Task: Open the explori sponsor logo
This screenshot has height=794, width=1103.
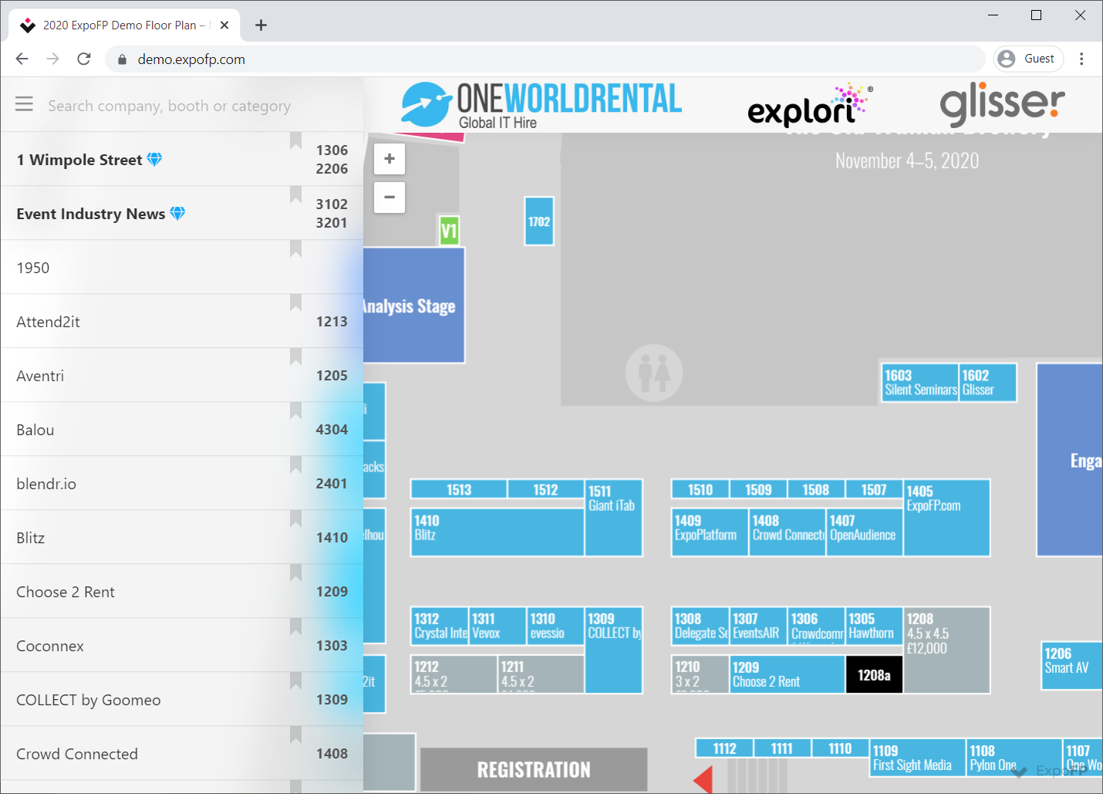Action: [811, 105]
